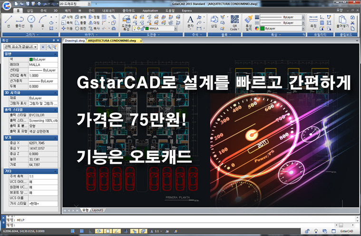
Task: Click the color wheel icon in properties ribbon
Action: 257,29
